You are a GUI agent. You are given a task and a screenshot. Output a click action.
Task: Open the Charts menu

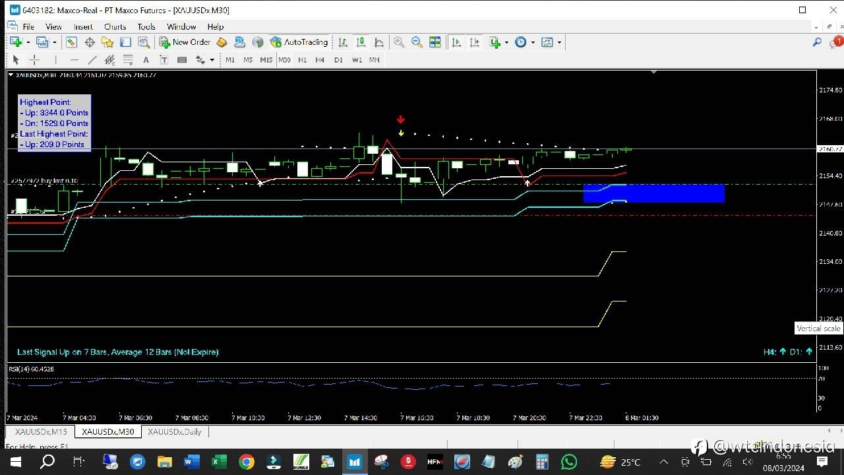tap(115, 26)
